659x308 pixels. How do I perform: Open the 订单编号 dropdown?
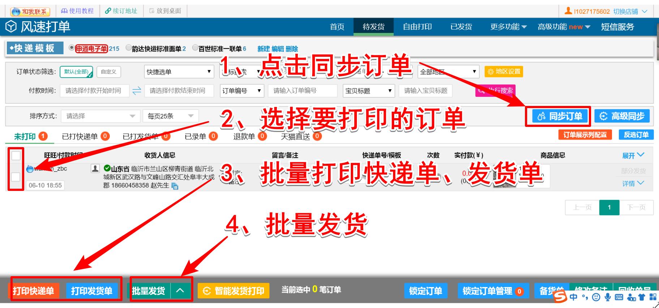[x=242, y=91]
